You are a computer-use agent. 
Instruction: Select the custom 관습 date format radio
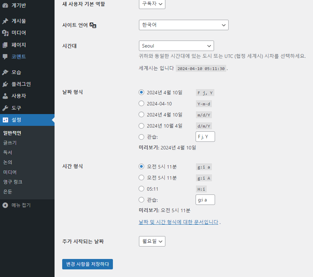tap(141, 137)
